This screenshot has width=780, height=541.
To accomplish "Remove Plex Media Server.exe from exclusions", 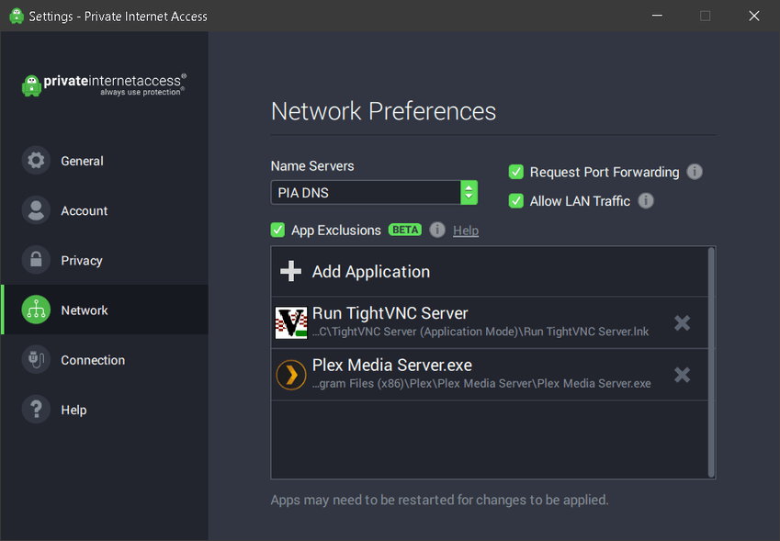I will 682,375.
